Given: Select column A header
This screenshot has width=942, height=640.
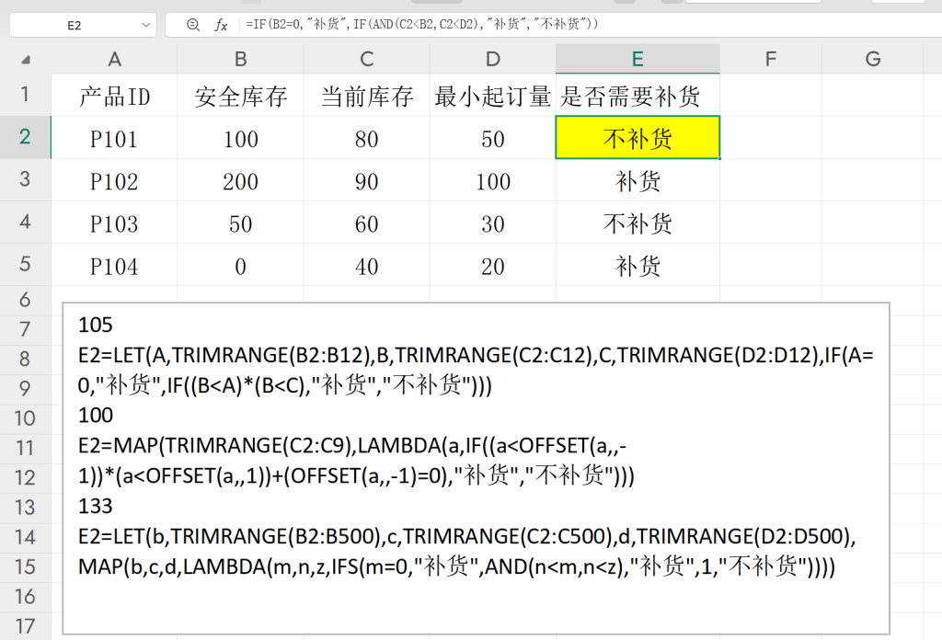Looking at the screenshot, I should tap(114, 59).
